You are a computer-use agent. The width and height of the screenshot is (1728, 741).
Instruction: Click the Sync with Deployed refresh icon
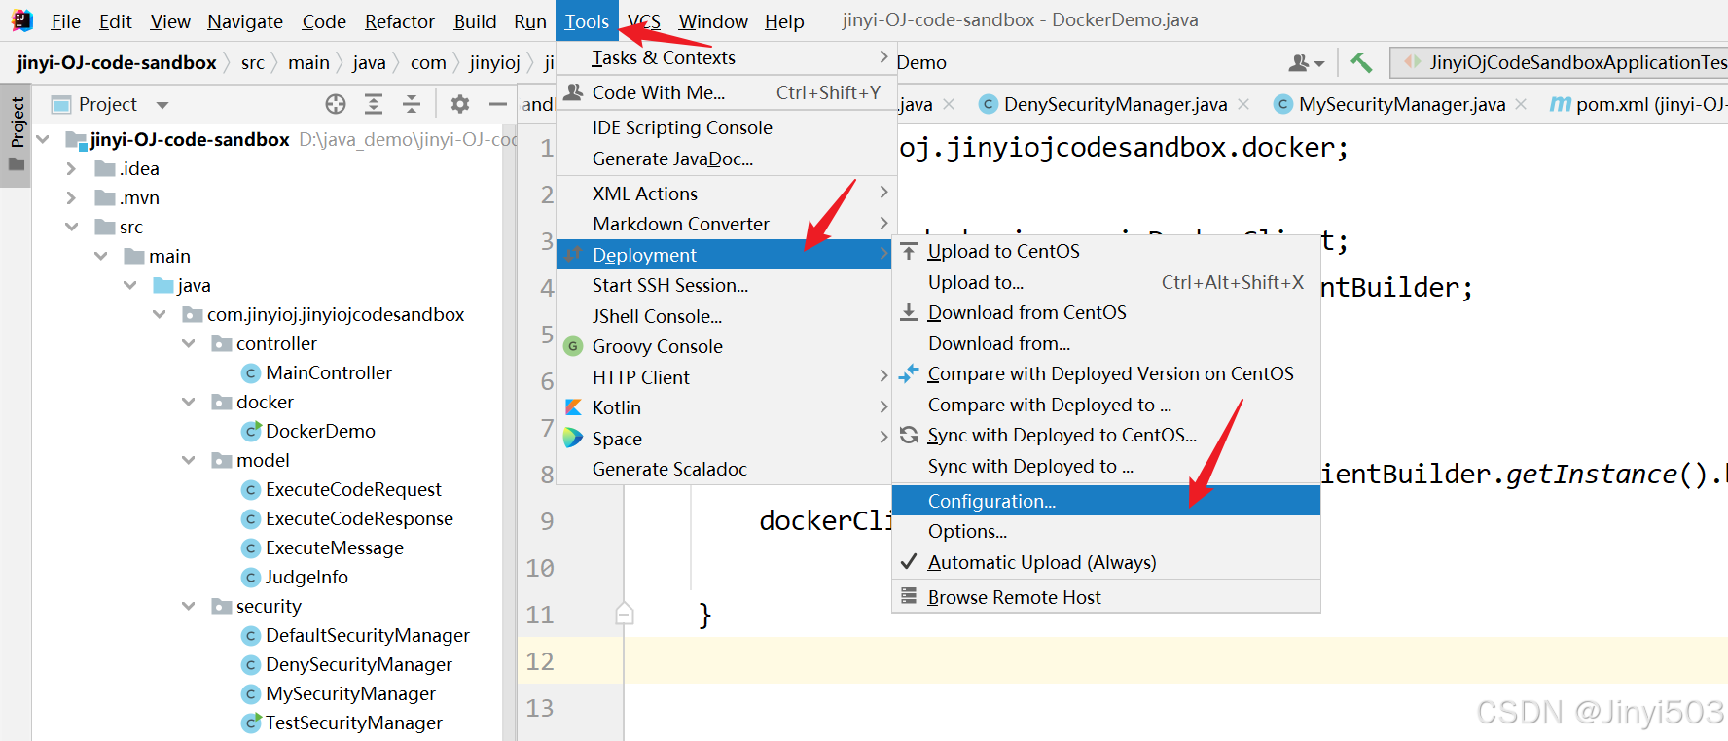(908, 435)
